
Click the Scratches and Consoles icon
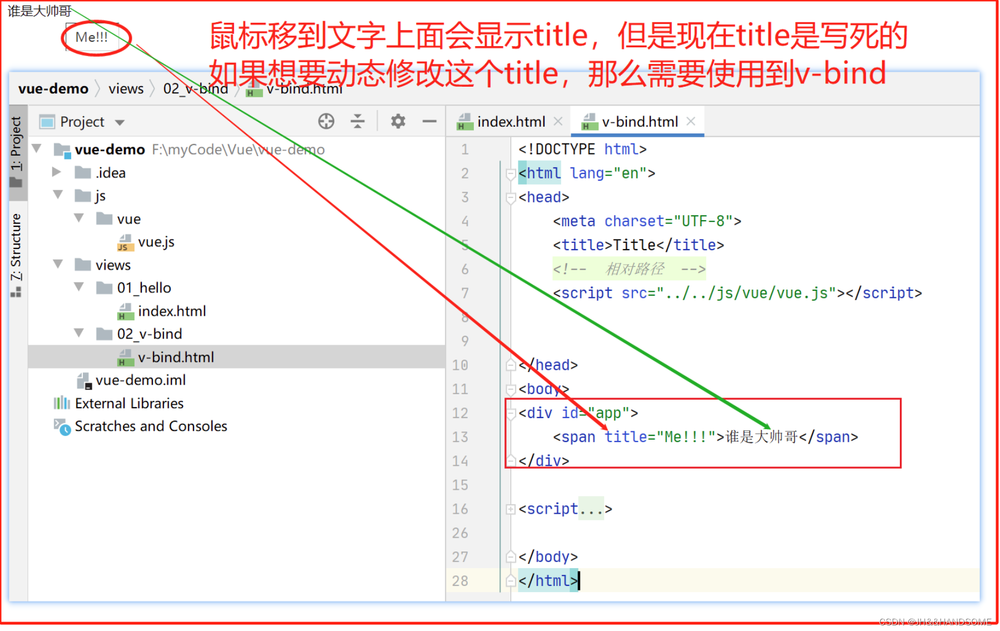click(x=62, y=426)
